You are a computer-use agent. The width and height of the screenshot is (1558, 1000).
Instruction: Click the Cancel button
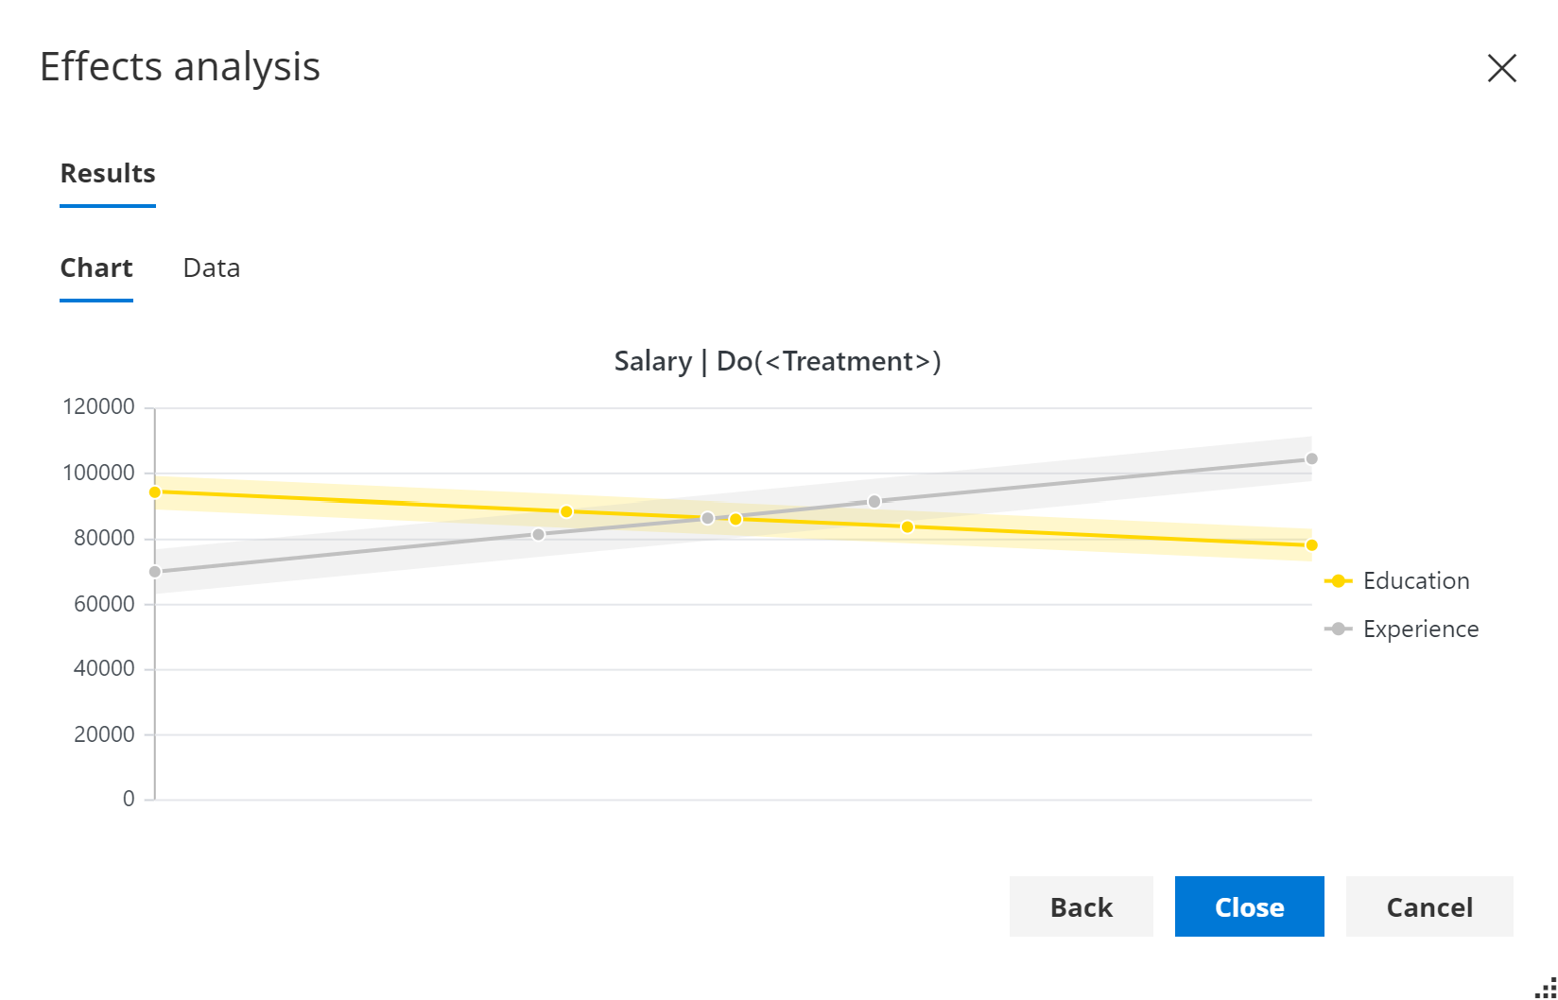[1428, 906]
